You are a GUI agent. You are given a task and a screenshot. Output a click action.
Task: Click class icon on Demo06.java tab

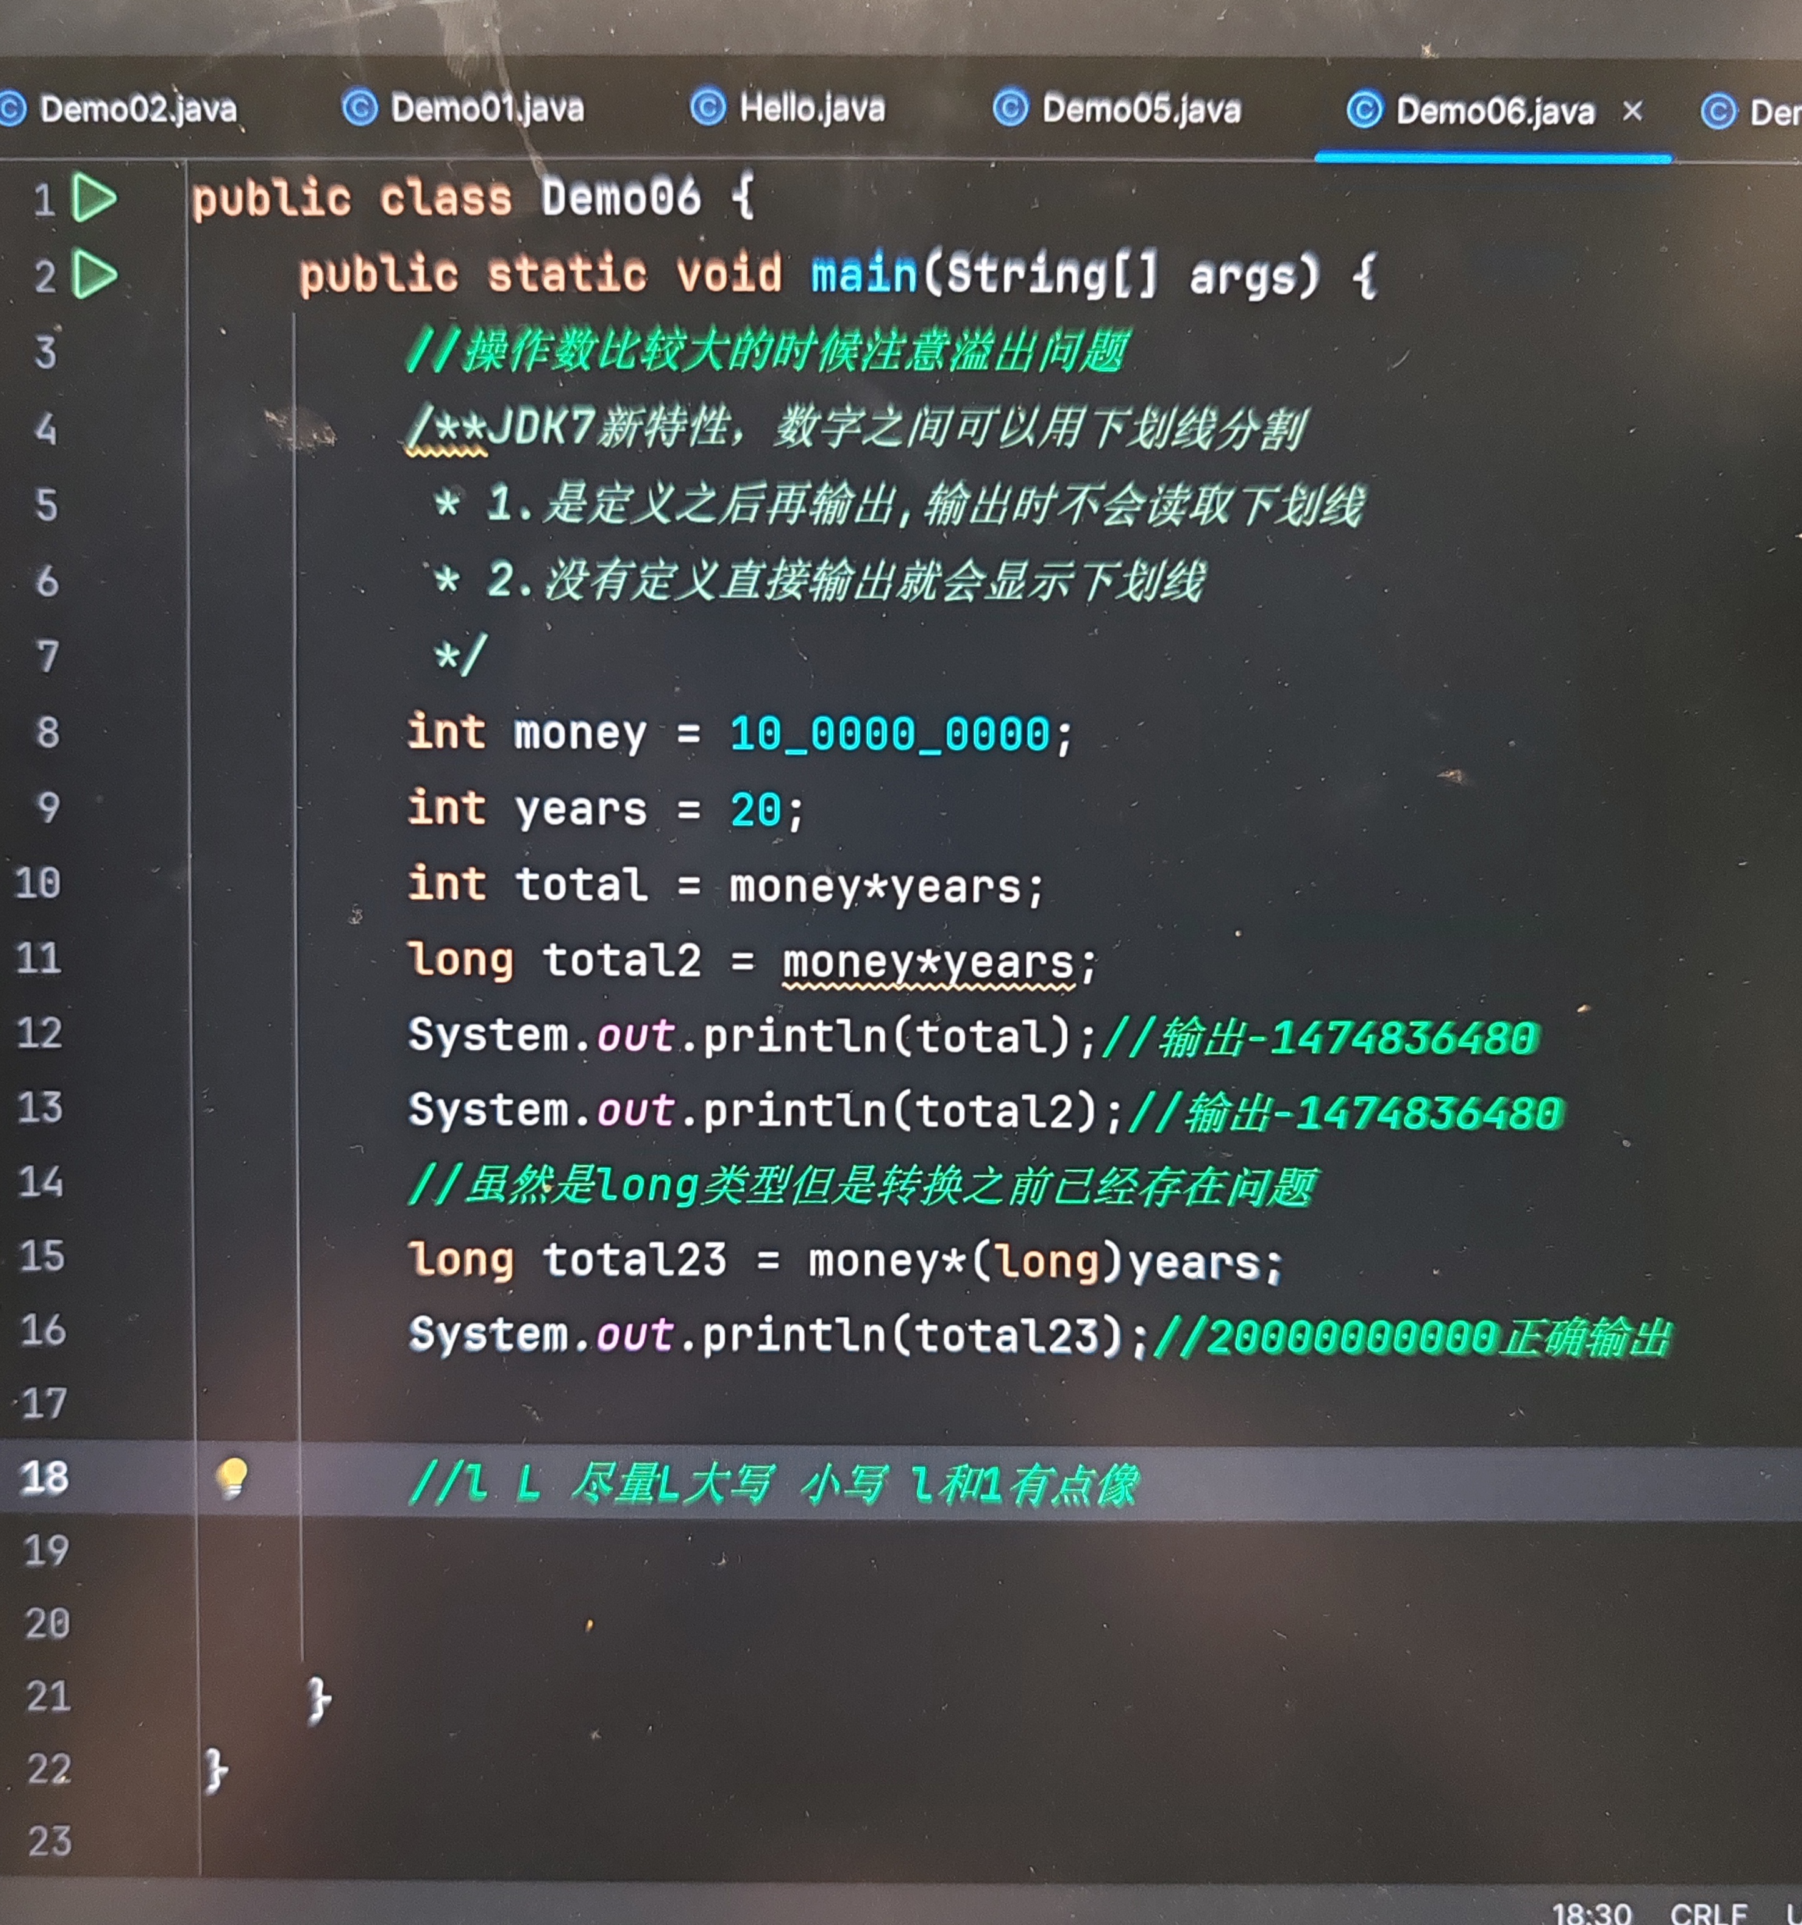(x=1365, y=111)
